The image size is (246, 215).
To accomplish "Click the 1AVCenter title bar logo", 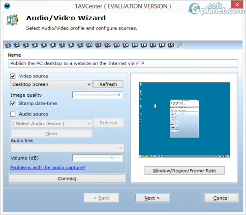I will coord(7,6).
